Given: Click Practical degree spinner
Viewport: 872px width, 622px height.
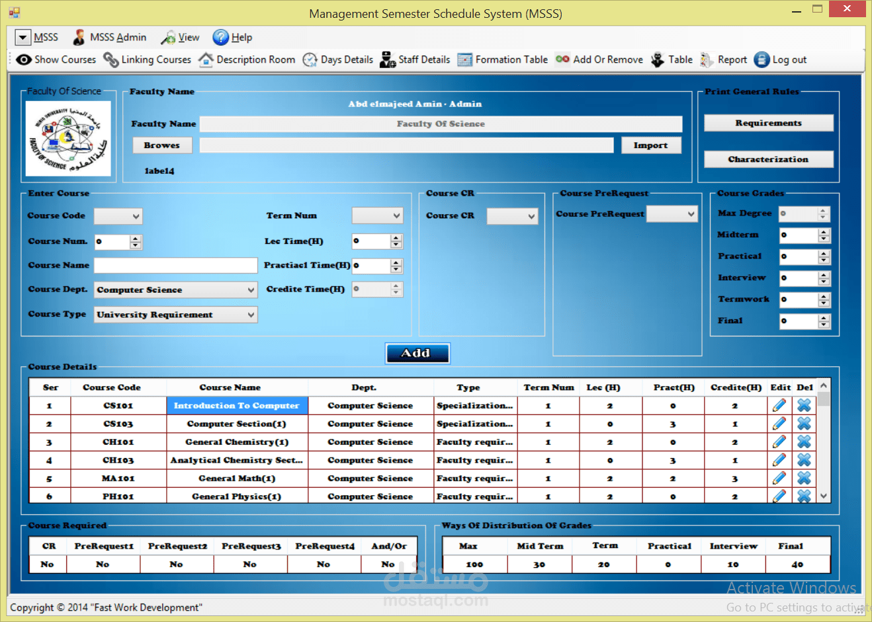Looking at the screenshot, I should [824, 257].
